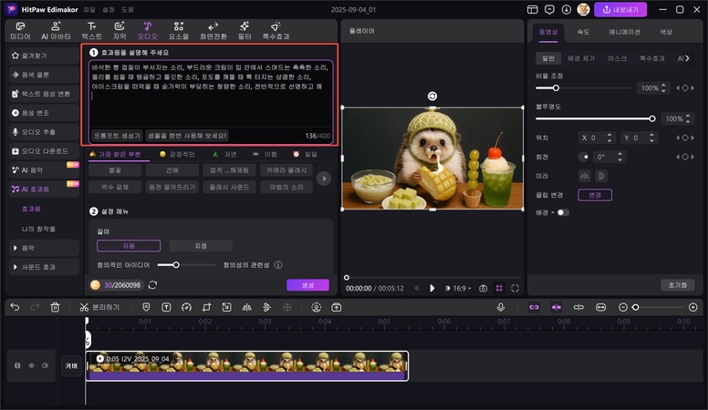Toggle the 배경 (Background) switch
708x410 pixels.
(563, 212)
